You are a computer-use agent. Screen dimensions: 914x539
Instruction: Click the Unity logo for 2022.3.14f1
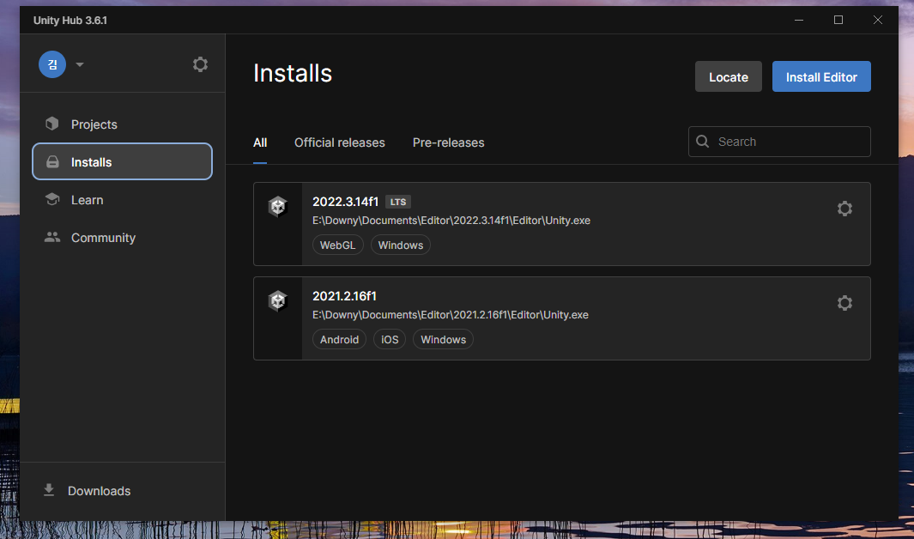point(278,206)
